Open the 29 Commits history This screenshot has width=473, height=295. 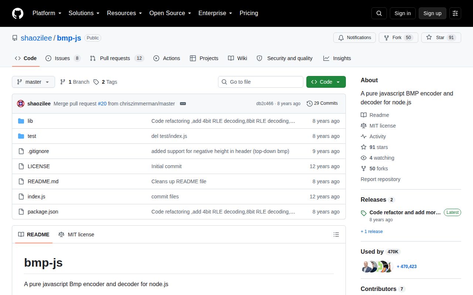(x=322, y=103)
